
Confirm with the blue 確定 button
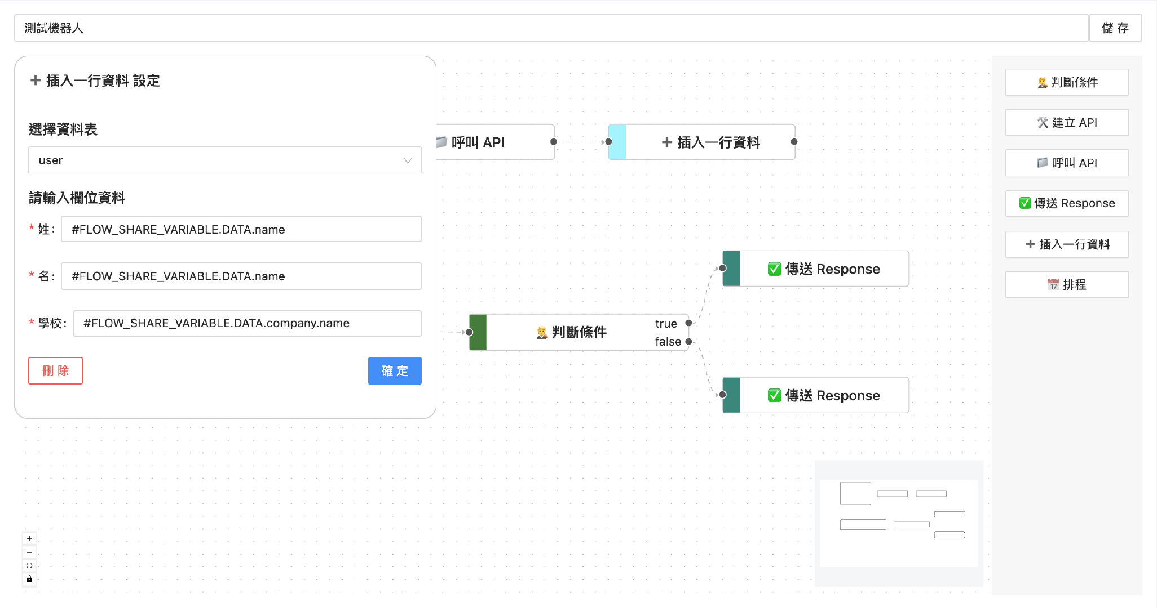(395, 371)
